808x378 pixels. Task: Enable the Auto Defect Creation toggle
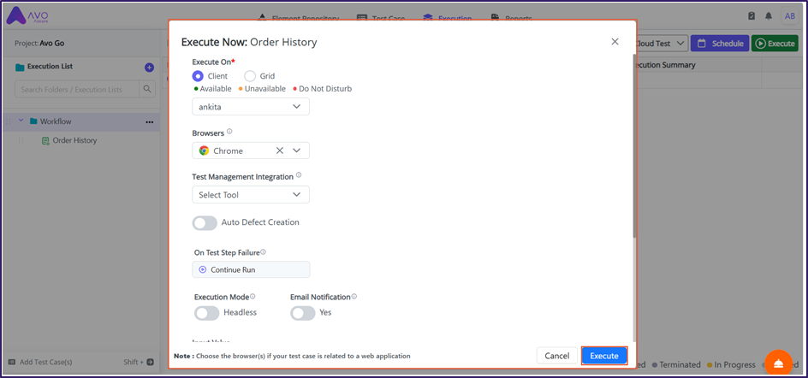[x=205, y=222]
